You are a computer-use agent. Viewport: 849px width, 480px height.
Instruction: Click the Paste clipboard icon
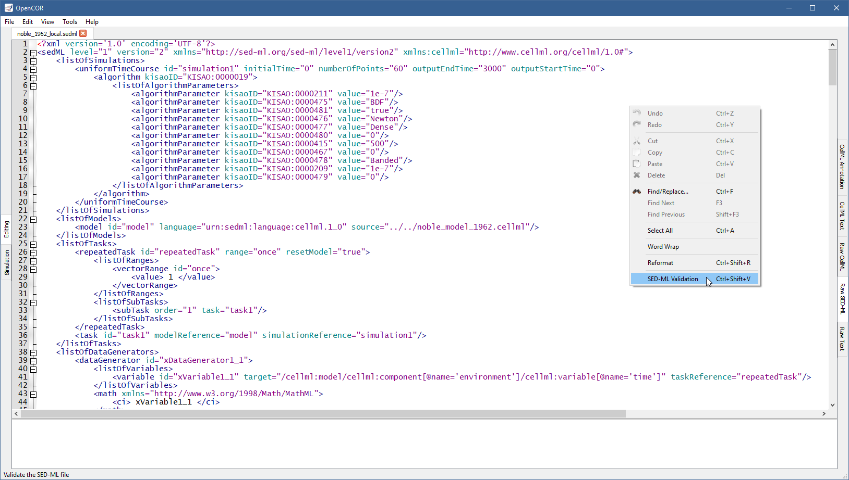[637, 164]
